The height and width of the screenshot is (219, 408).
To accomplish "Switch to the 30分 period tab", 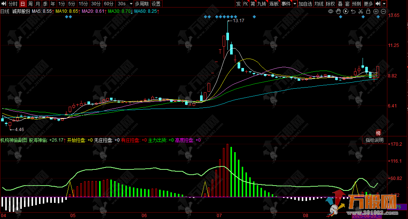I will pos(96,4).
